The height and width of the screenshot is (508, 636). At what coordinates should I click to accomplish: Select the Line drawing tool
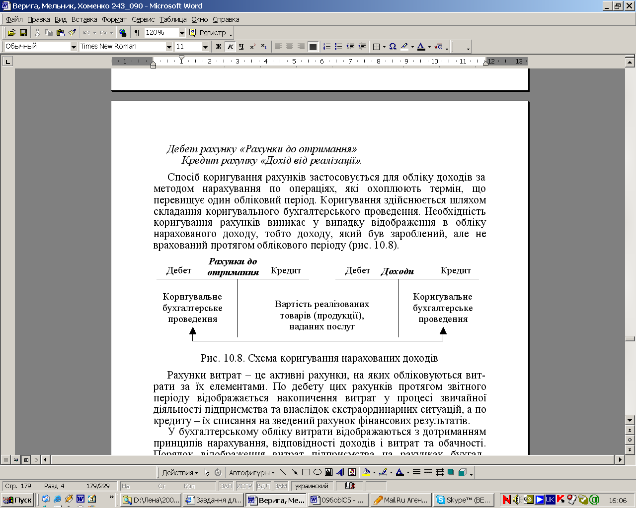[x=283, y=472]
